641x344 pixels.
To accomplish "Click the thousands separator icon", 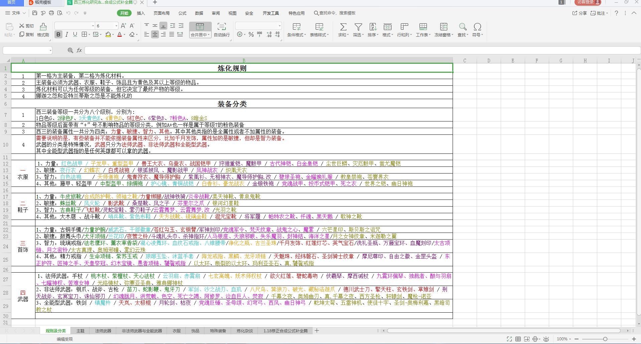I will [260, 34].
